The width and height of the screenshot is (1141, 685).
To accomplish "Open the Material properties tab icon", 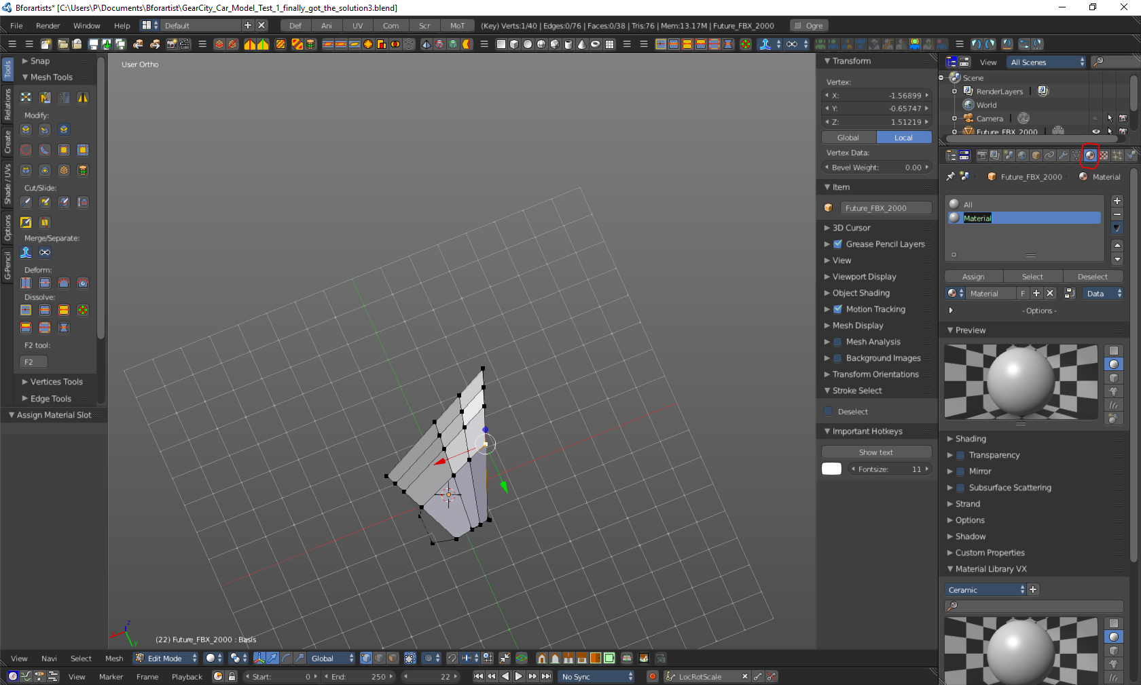I will (x=1089, y=155).
